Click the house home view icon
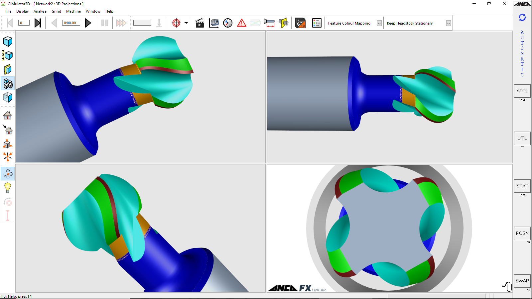 [8, 115]
